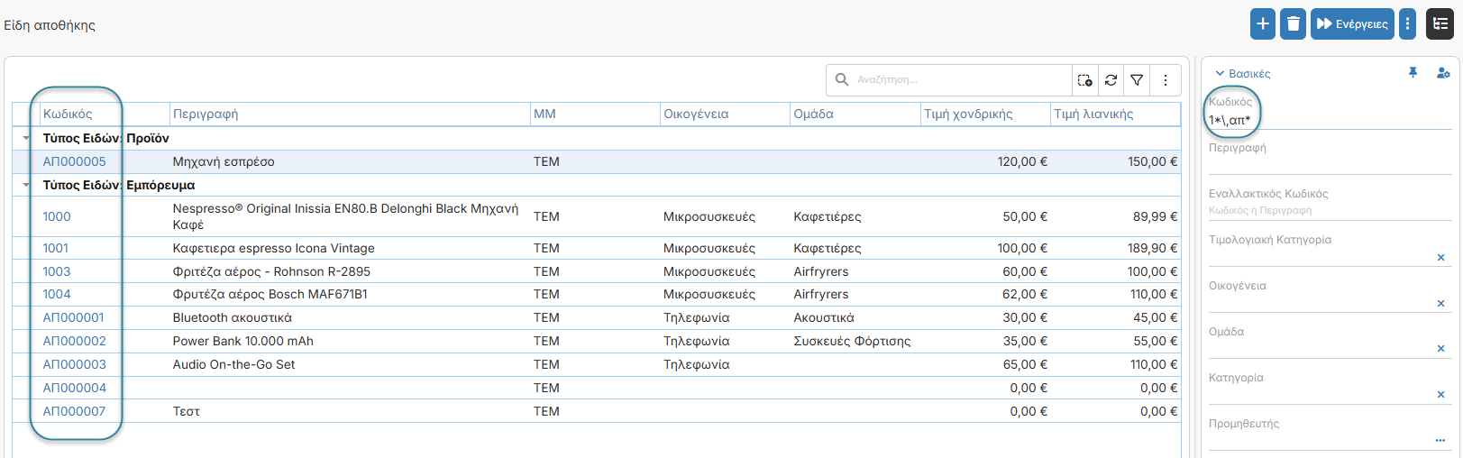Open grid three-dot options next to filter
The image size is (1463, 458).
click(x=1165, y=80)
